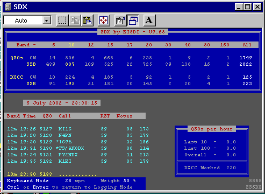The height and width of the screenshot is (194, 265).
Task: Click the Mark selection toolbar icon
Action: [x=62, y=20]
